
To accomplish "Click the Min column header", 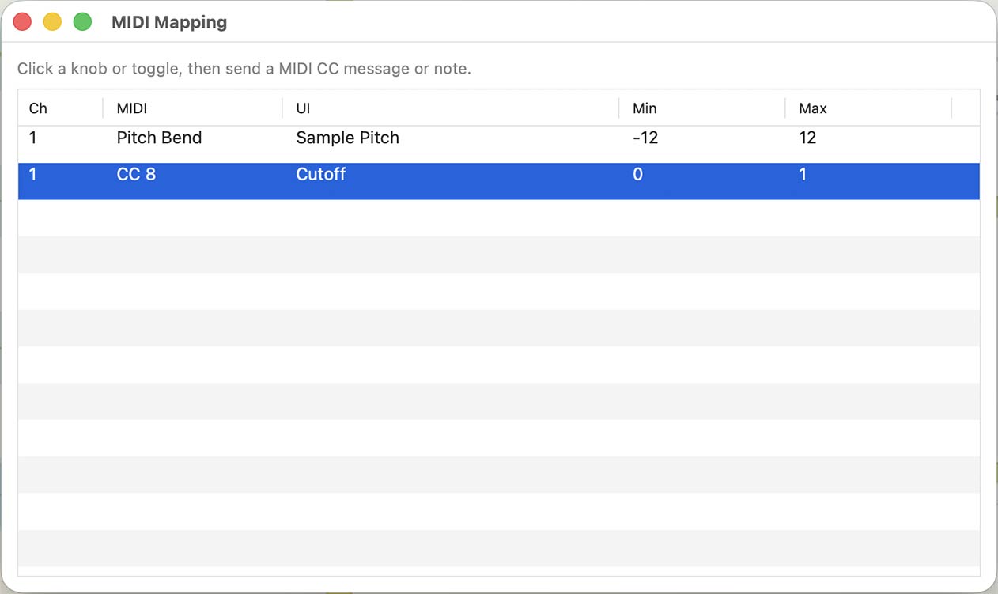I will coord(645,108).
